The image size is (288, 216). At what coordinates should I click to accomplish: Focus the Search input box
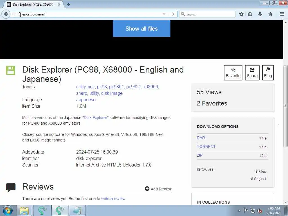click(x=207, y=14)
